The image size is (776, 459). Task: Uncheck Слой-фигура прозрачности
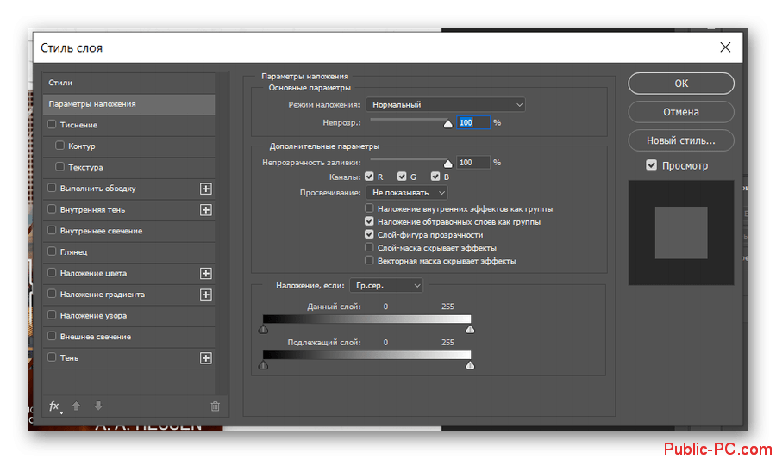coord(369,234)
